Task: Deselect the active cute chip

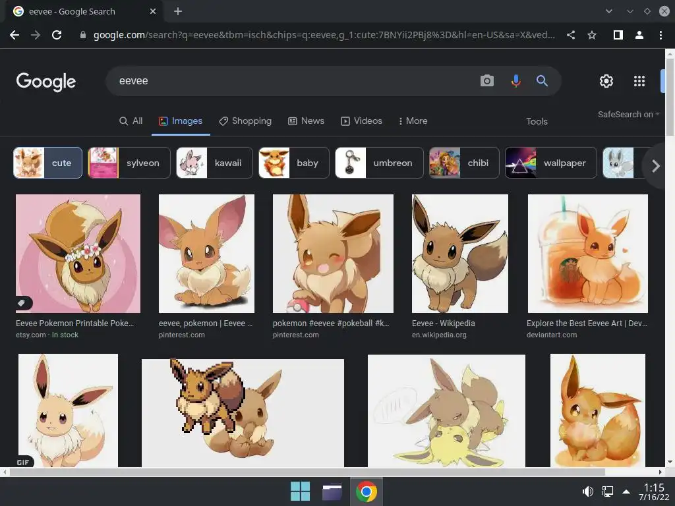Action: (x=47, y=163)
